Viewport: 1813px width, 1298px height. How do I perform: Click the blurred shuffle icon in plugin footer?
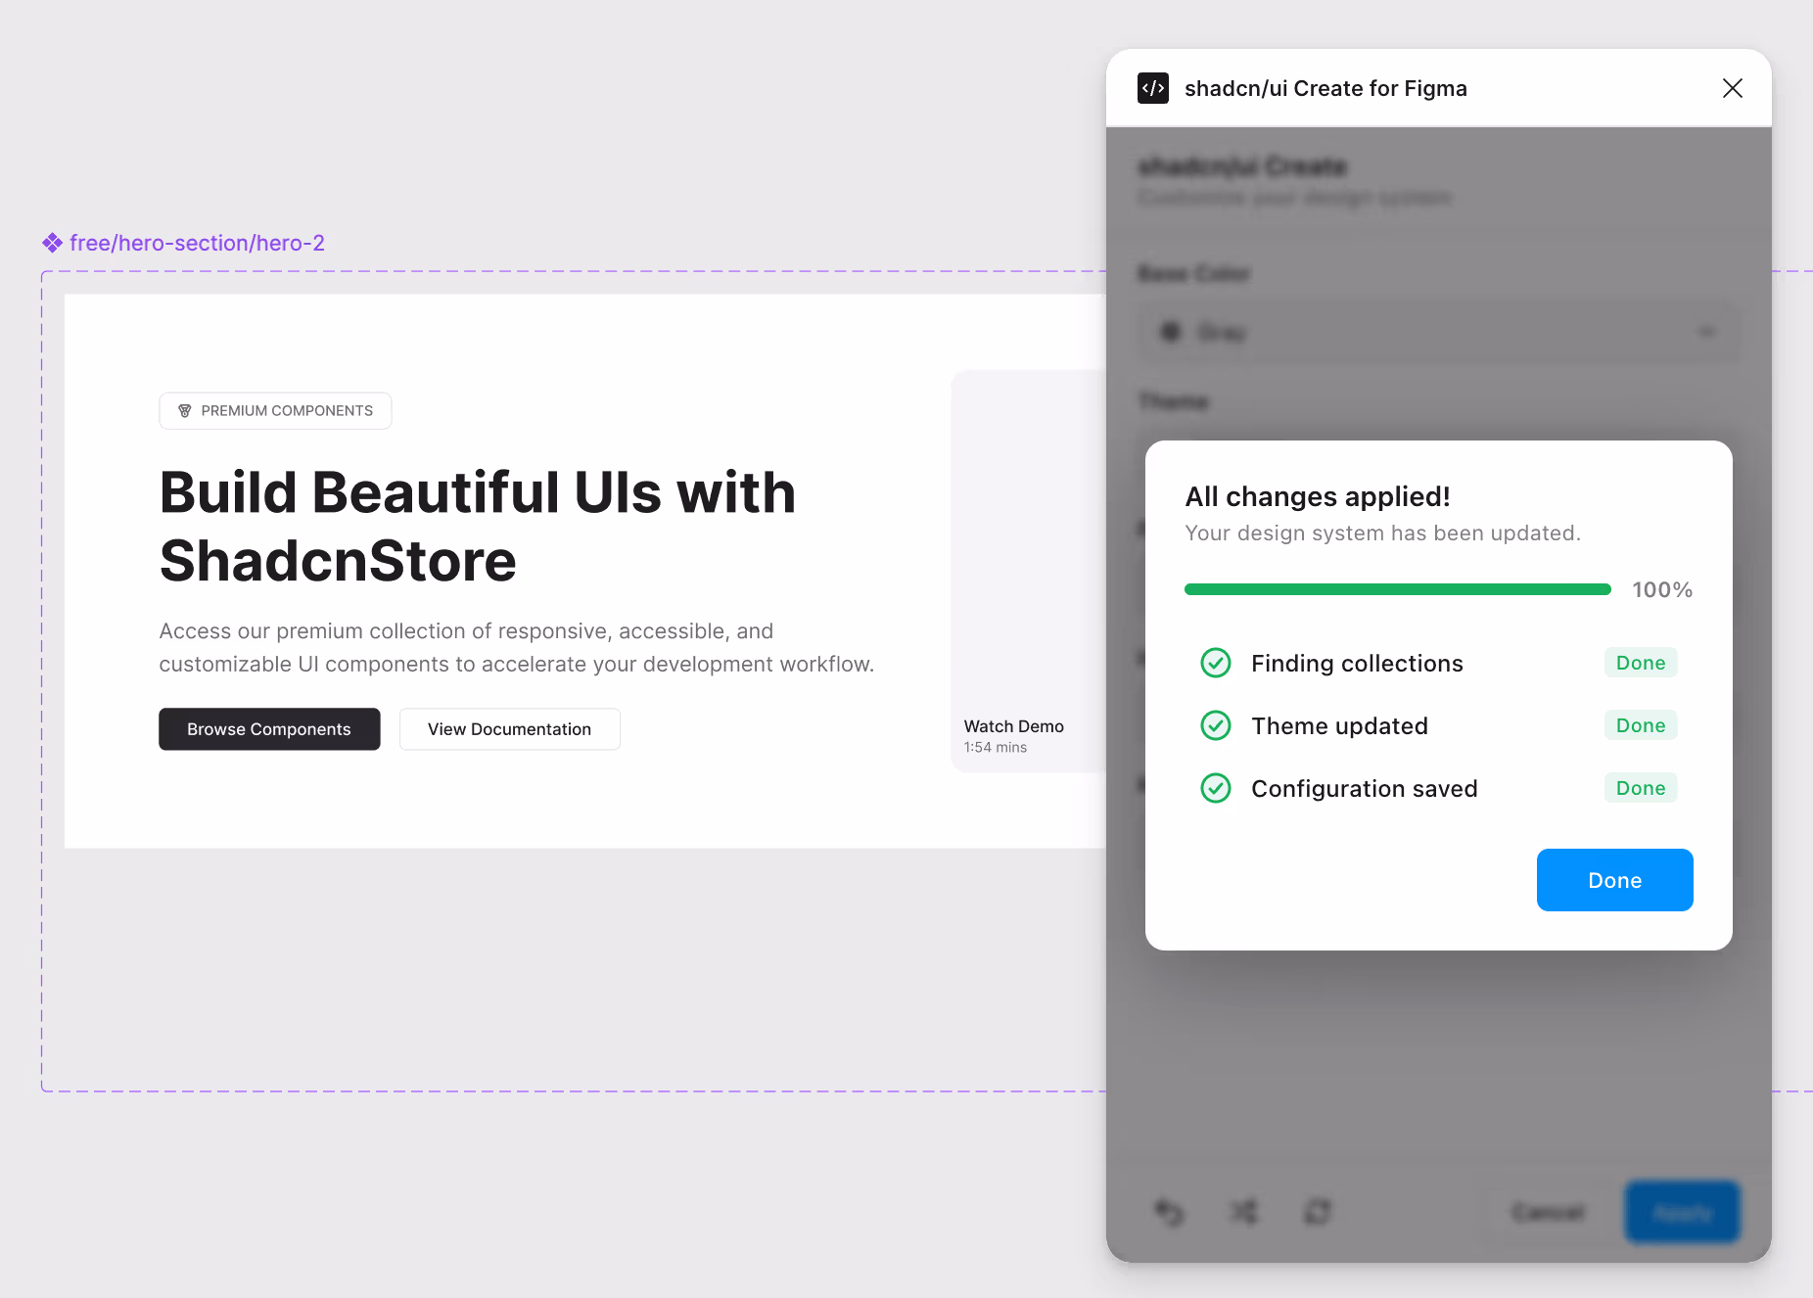pyautogui.click(x=1243, y=1213)
